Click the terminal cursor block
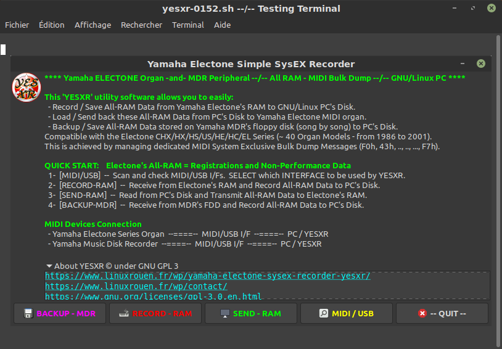 tap(3, 49)
